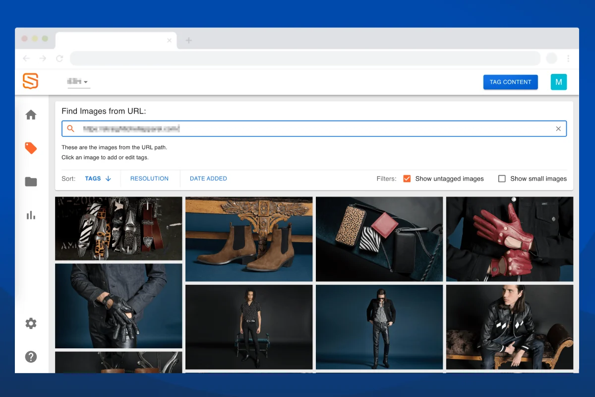Click the Help question mark icon
This screenshot has height=397, width=595.
tap(31, 356)
